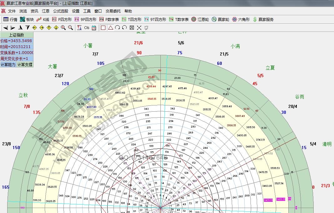The image size is (334, 213).
Task: Click the black left triangle arrow icon
Action: pos(6,28)
